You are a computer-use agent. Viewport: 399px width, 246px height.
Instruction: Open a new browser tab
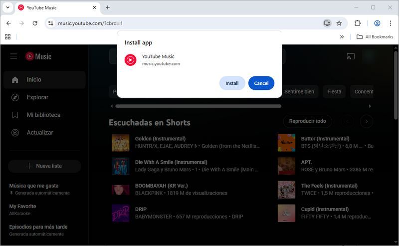pyautogui.click(x=108, y=7)
